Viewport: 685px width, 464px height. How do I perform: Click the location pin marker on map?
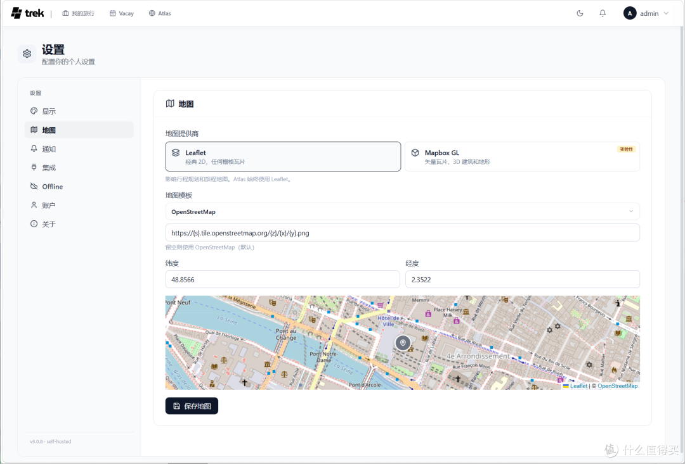coord(403,342)
